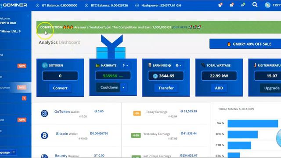The width and height of the screenshot is (281, 158).
Task: Click the GoToken card coin icon
Action: (45, 65)
